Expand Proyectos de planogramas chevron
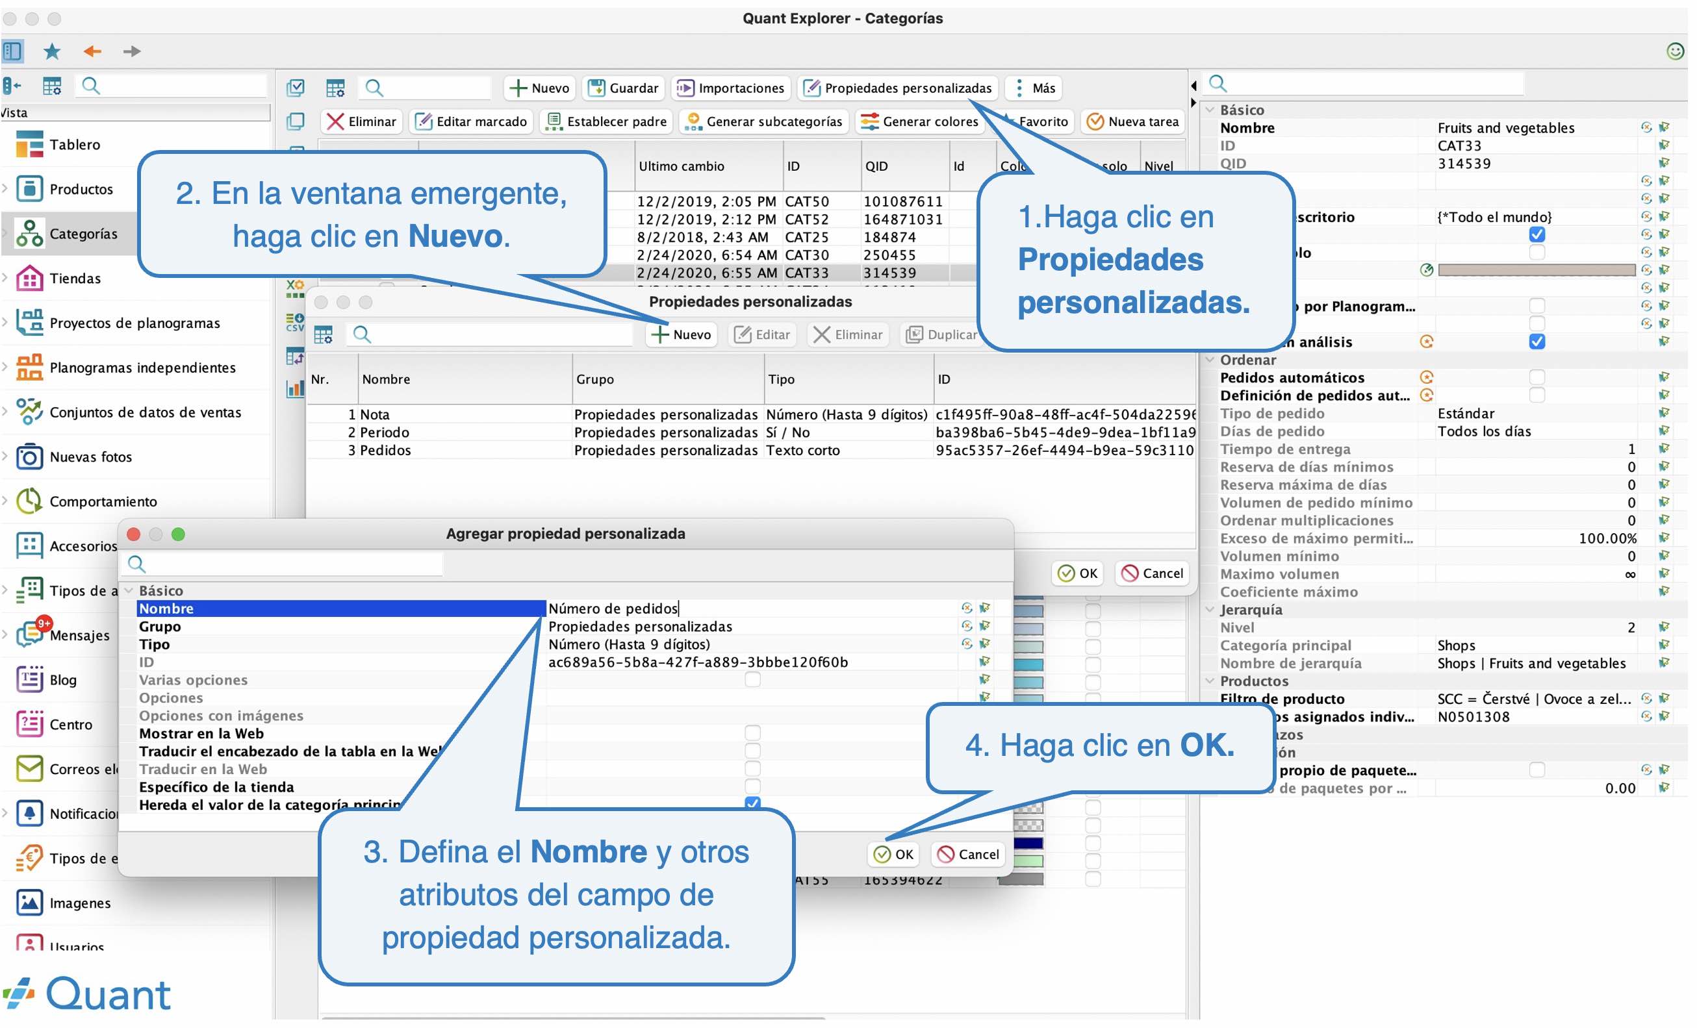 5,323
